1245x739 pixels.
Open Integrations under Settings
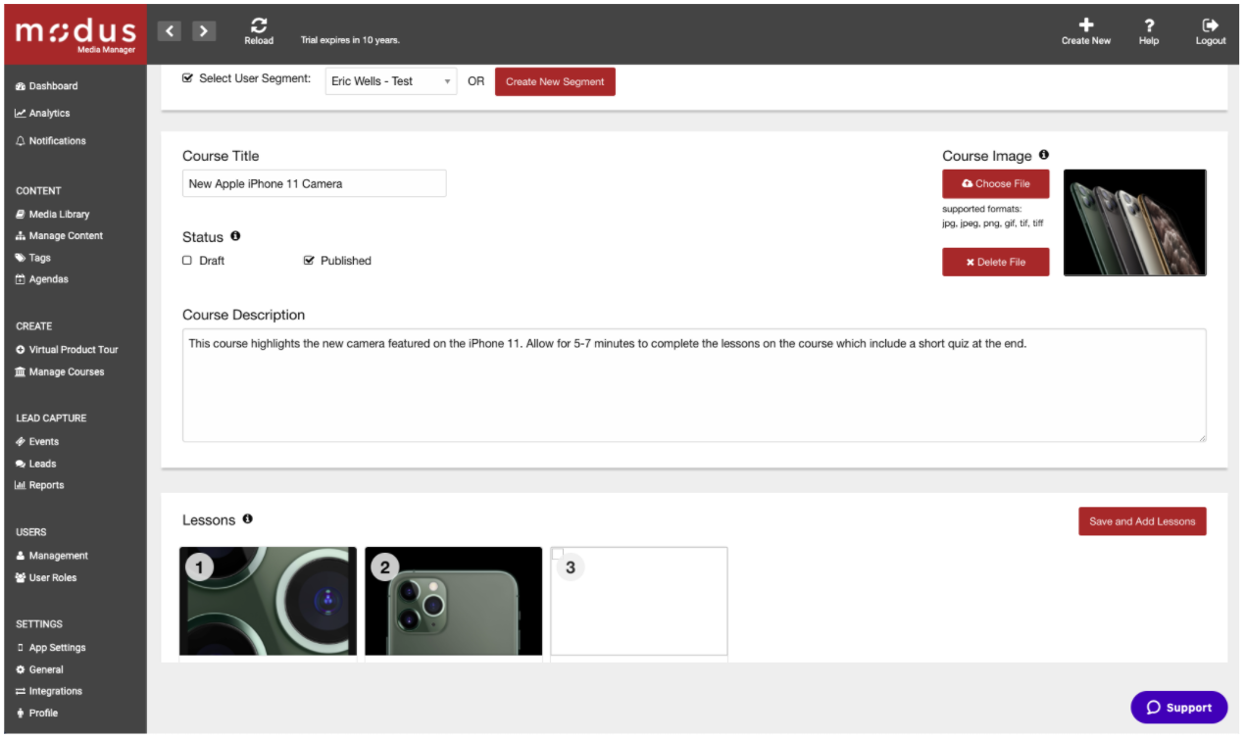tap(55, 691)
